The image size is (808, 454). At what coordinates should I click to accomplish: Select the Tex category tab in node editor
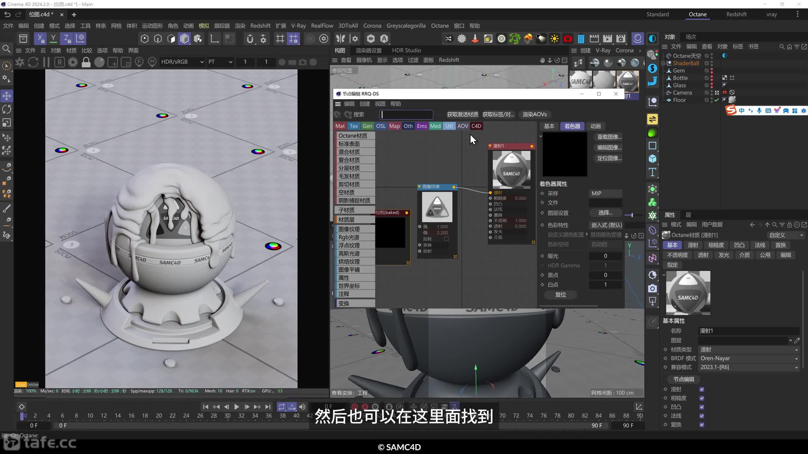tap(354, 126)
